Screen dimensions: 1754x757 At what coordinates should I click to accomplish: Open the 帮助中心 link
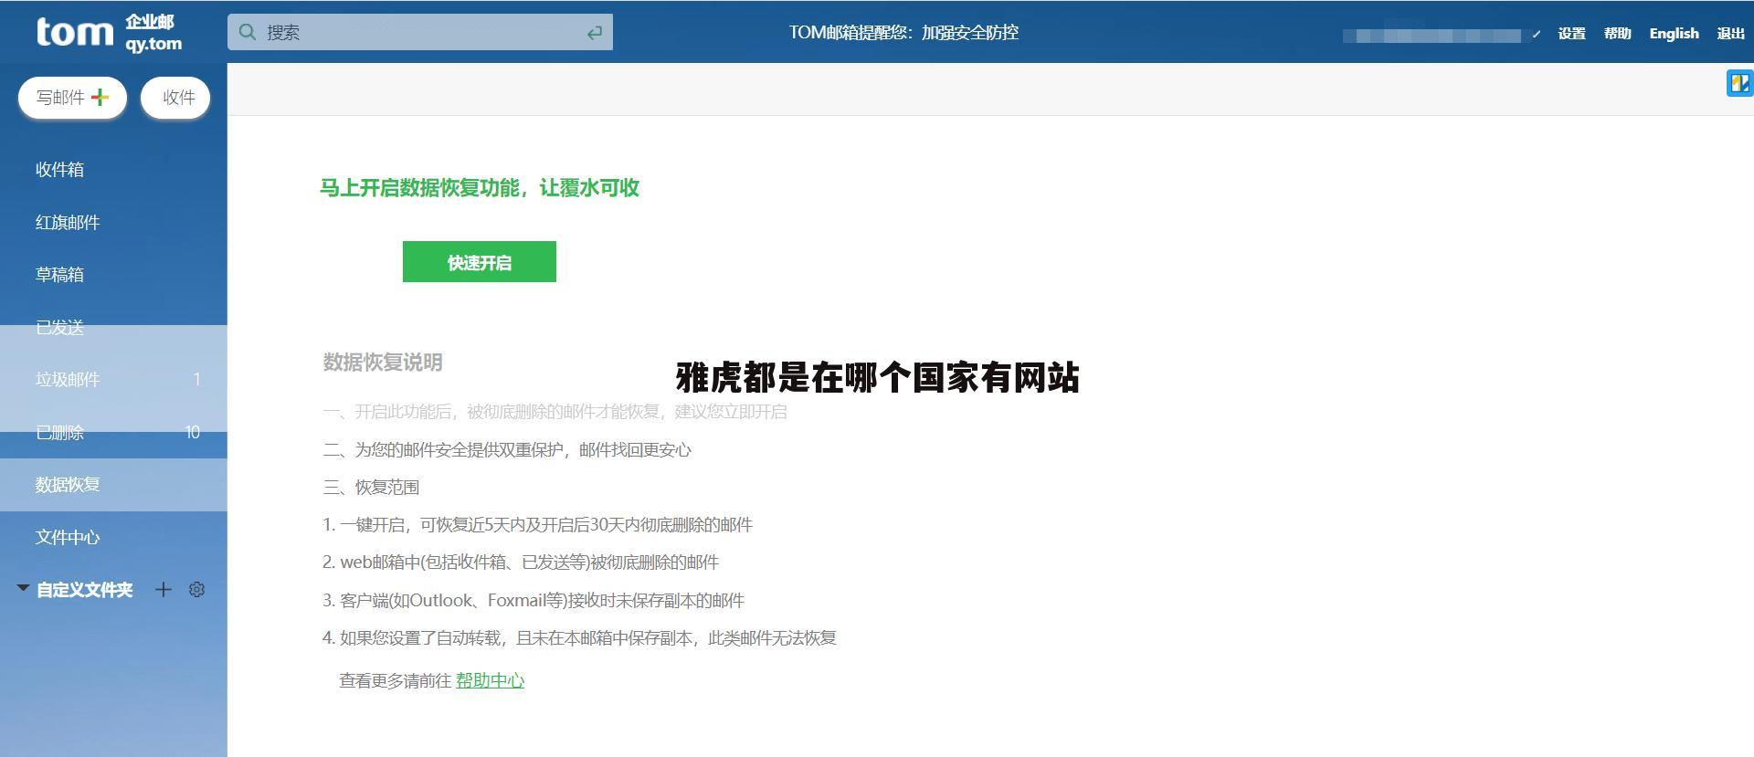click(490, 680)
